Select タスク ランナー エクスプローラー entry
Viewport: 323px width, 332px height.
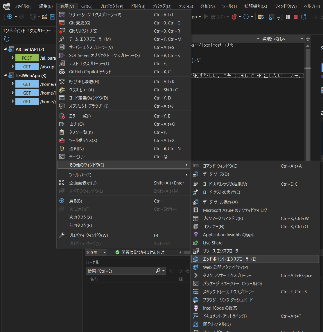coord(255,276)
